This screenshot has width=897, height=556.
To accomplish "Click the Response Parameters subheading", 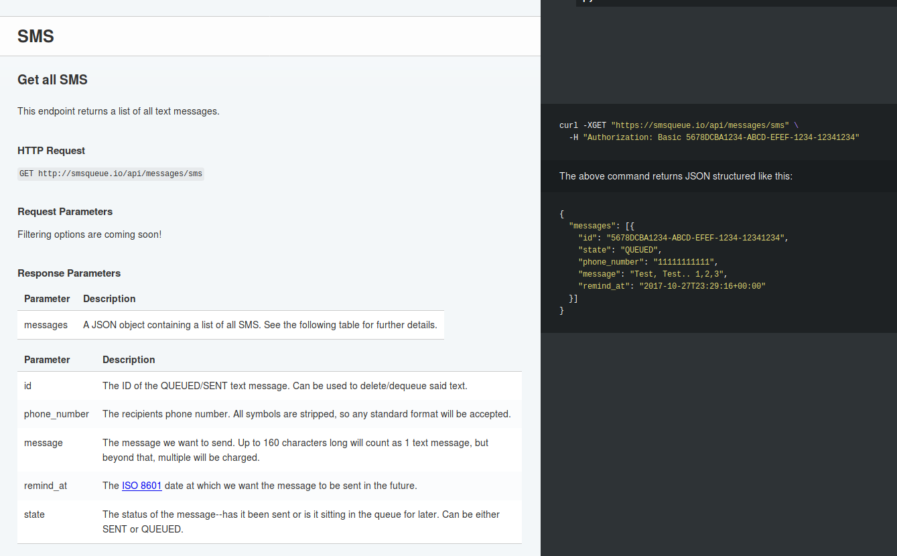I will point(69,273).
